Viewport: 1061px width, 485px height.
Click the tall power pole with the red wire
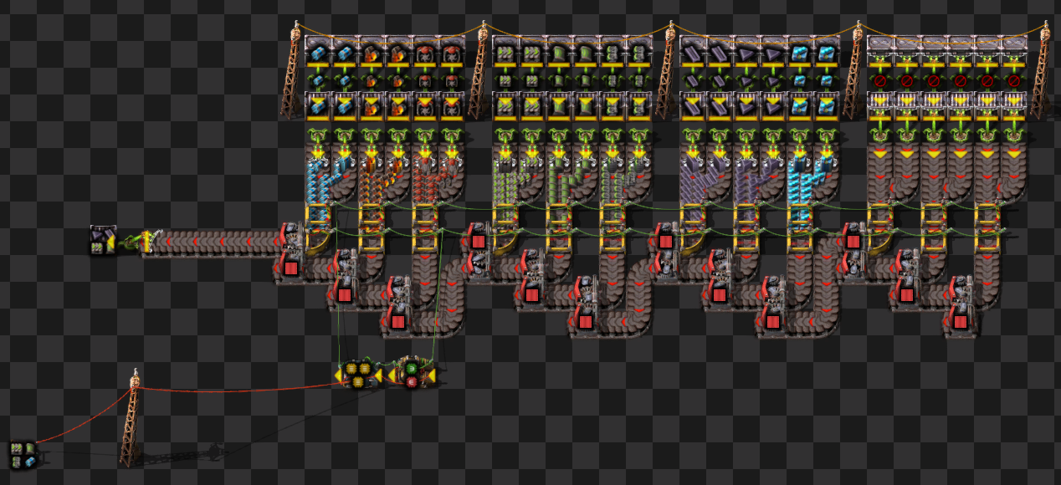(131, 417)
